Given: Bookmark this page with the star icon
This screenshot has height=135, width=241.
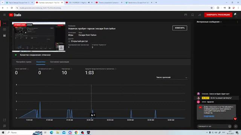Looking at the screenshot, I should tap(212, 8).
